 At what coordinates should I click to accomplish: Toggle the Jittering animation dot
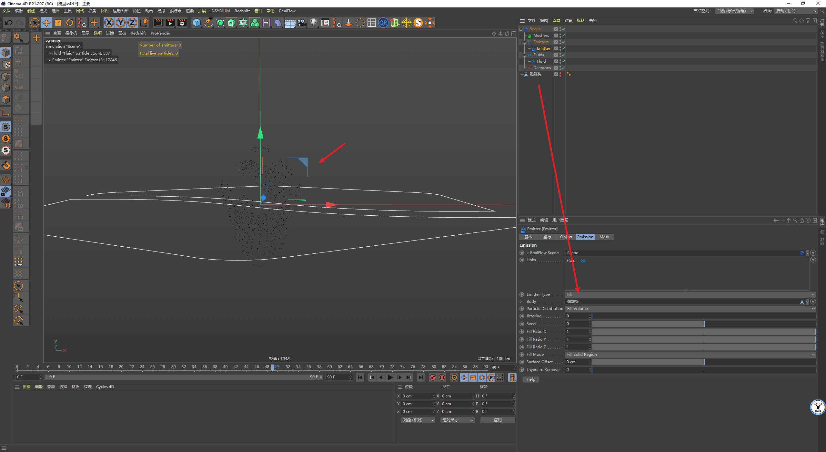(x=522, y=316)
